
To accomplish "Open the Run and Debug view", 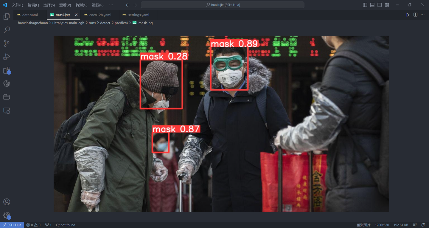I will pyautogui.click(x=6, y=57).
